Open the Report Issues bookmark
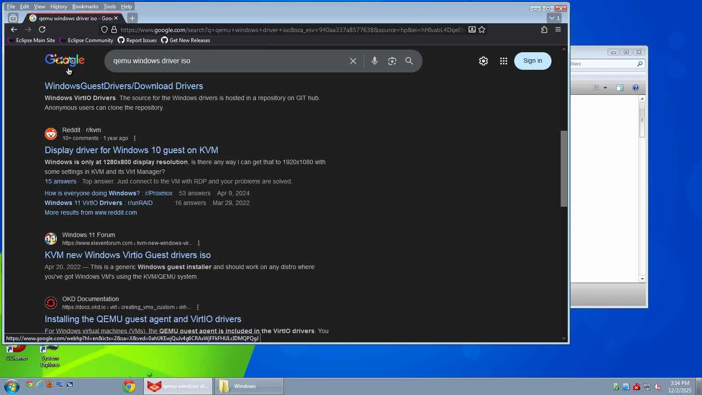 pyautogui.click(x=137, y=40)
